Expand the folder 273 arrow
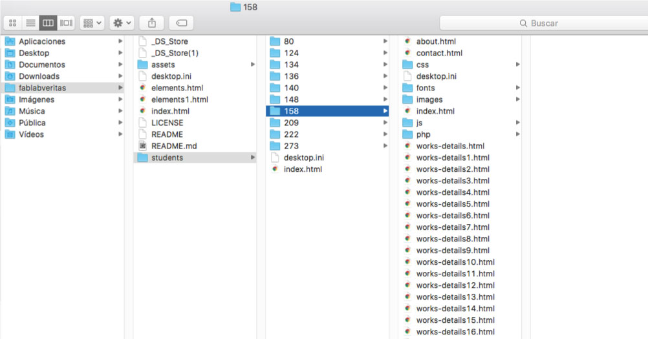This screenshot has height=339, width=648. [x=385, y=145]
